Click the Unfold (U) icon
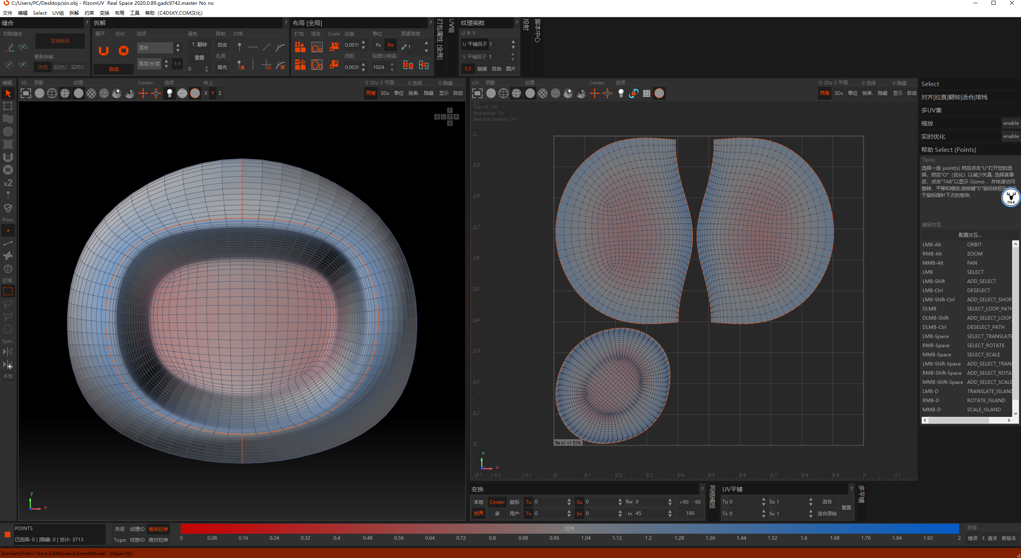Viewport: 1021px width, 558px height. [x=104, y=51]
